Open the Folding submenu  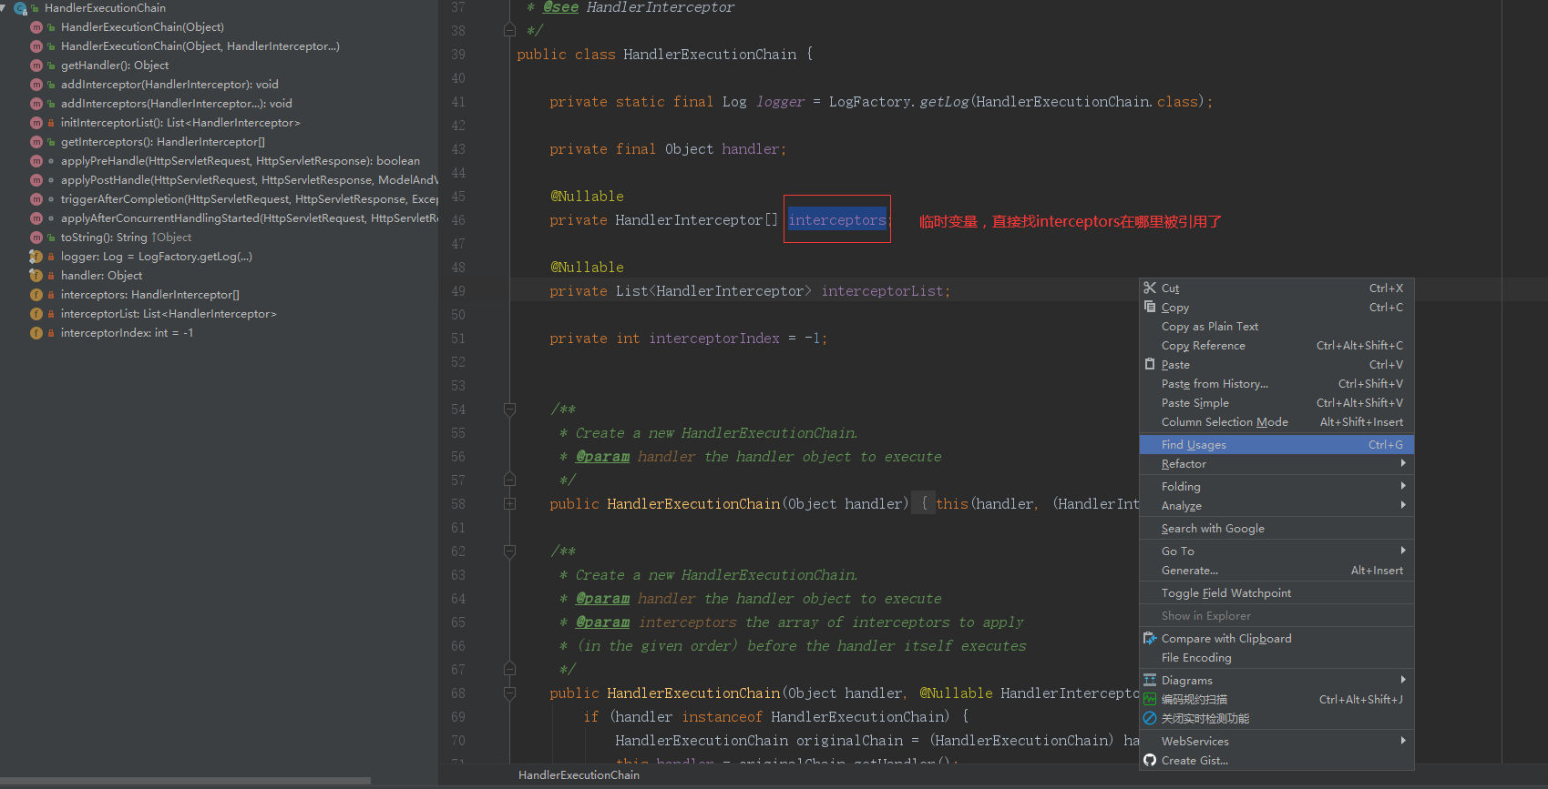[1276, 487]
